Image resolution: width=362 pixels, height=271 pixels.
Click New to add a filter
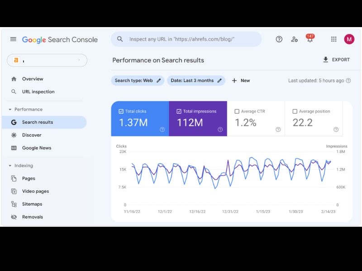click(x=241, y=80)
